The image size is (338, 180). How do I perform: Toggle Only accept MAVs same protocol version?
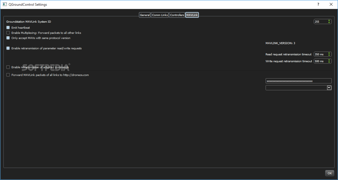click(8, 38)
